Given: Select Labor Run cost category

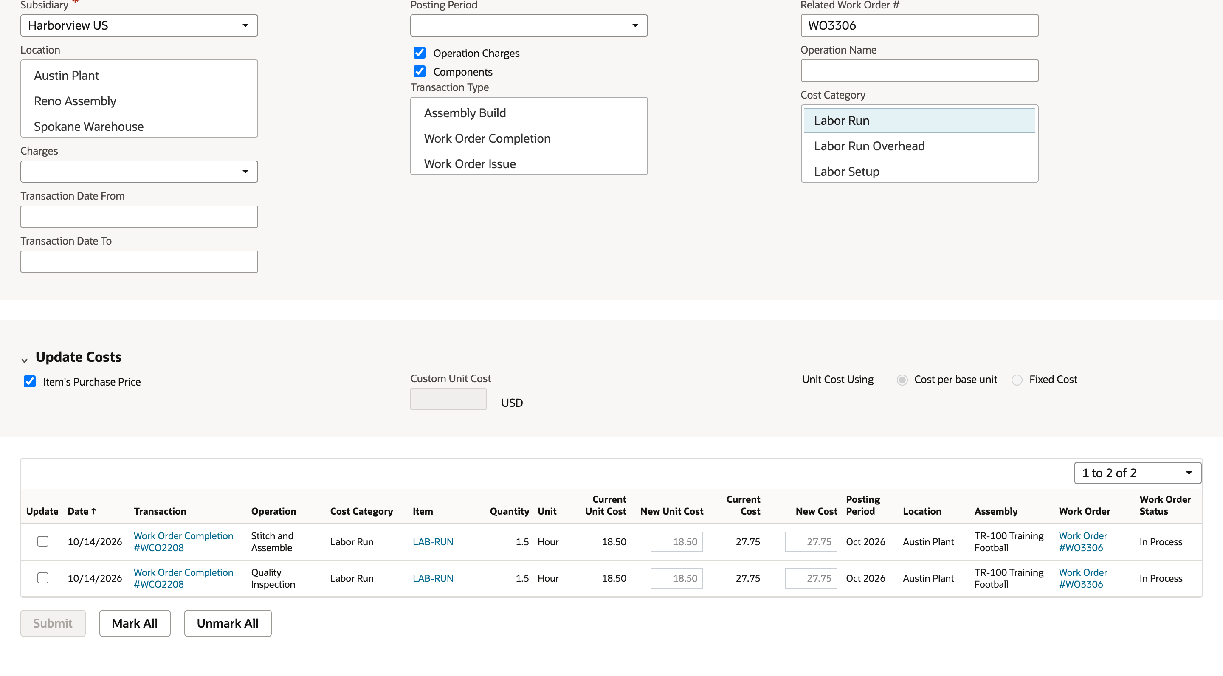Looking at the screenshot, I should pos(919,121).
